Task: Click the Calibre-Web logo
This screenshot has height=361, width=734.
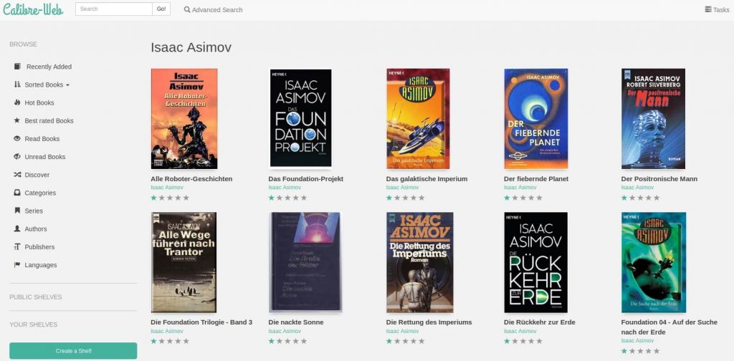Action: pyautogui.click(x=33, y=9)
